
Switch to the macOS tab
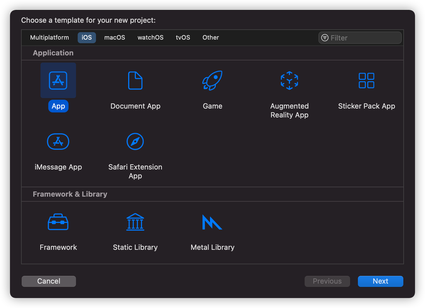click(115, 37)
